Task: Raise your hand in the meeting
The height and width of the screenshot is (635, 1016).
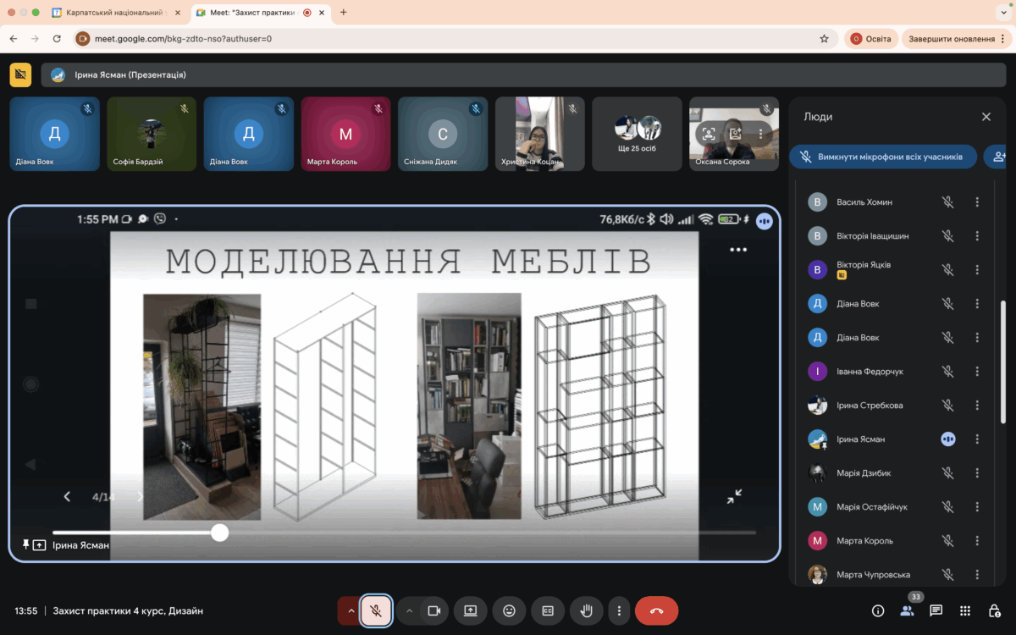Action: tap(584, 610)
